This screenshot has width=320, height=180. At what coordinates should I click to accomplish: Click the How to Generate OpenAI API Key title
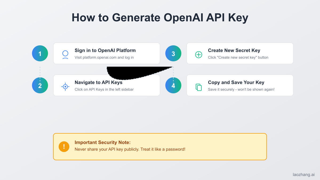click(x=160, y=18)
